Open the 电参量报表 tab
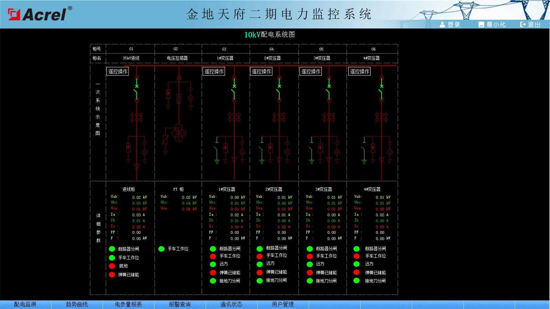The width and height of the screenshot is (550, 309). (128, 305)
